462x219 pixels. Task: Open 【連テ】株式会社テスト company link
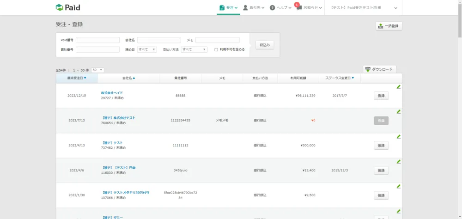tap(118, 118)
